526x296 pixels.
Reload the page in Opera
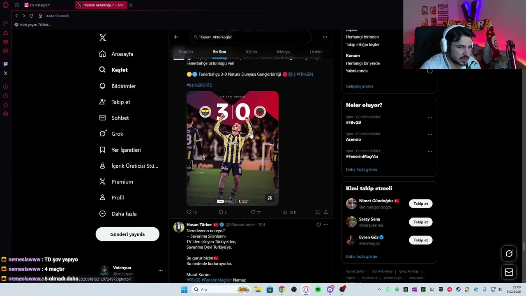pyautogui.click(x=31, y=16)
